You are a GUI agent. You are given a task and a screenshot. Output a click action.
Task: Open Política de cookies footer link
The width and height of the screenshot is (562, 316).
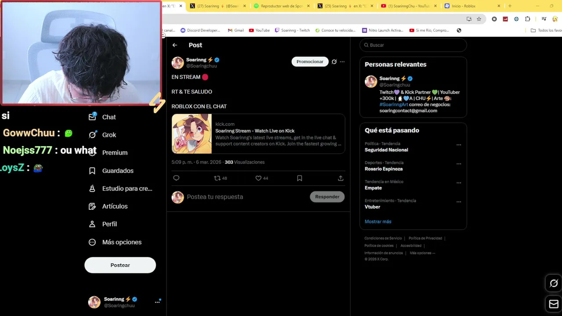pyautogui.click(x=379, y=246)
